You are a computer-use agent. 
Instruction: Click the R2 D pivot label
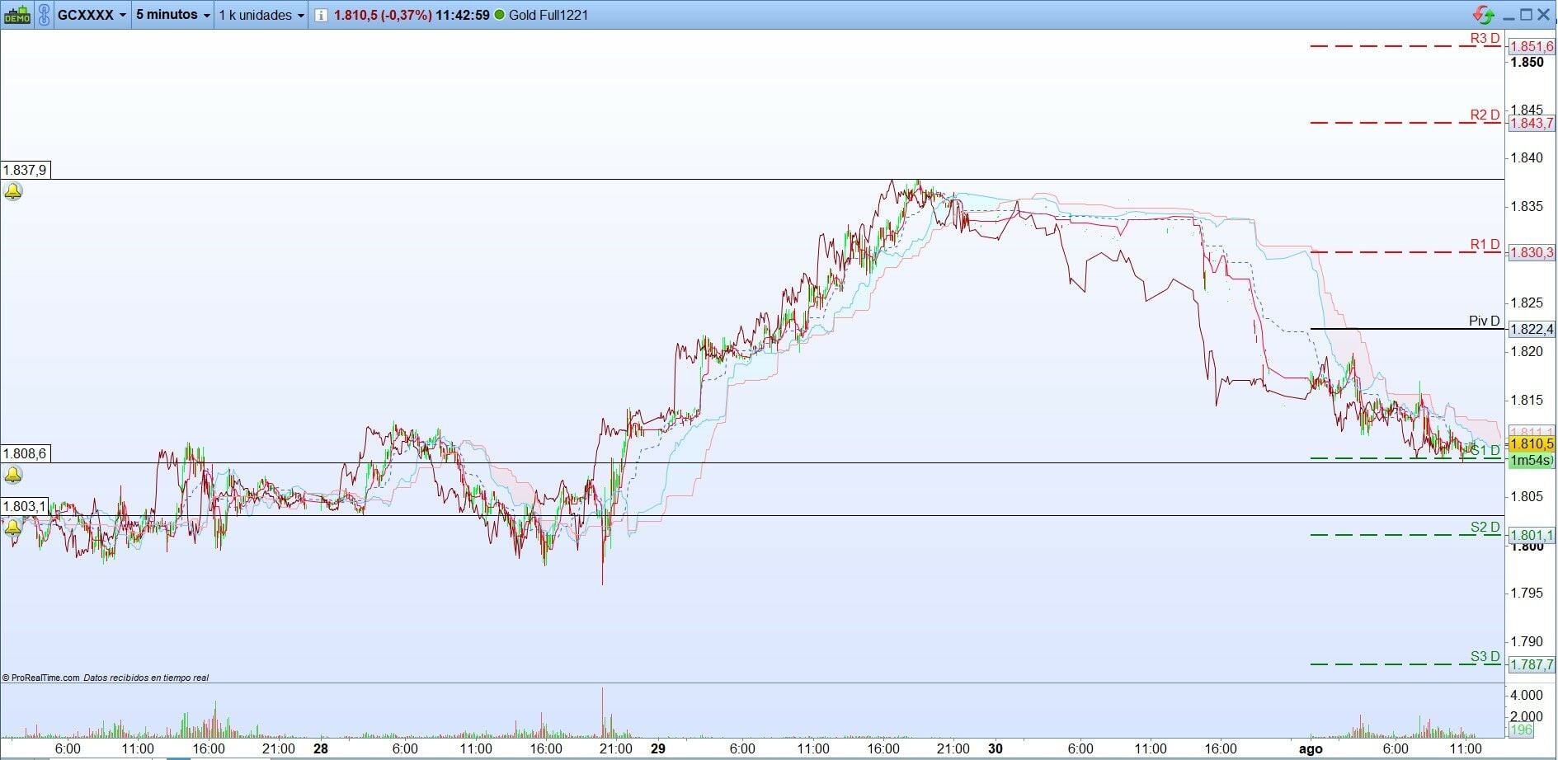(1485, 115)
